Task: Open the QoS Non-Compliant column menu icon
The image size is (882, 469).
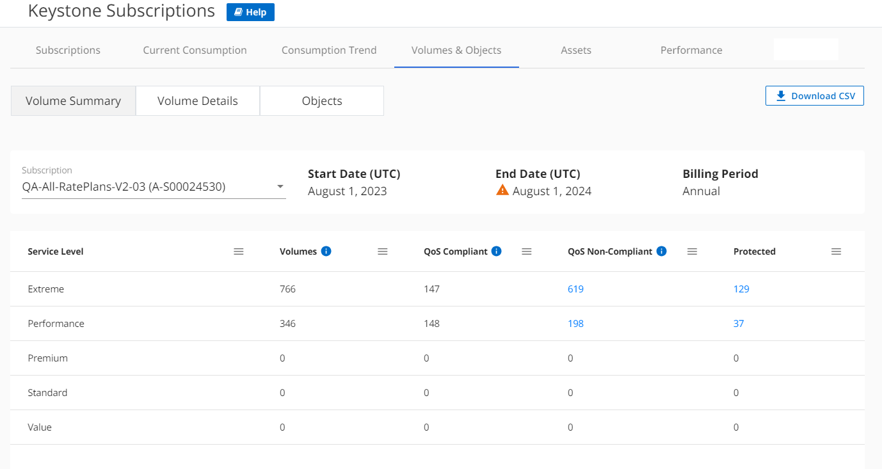Action: click(692, 251)
